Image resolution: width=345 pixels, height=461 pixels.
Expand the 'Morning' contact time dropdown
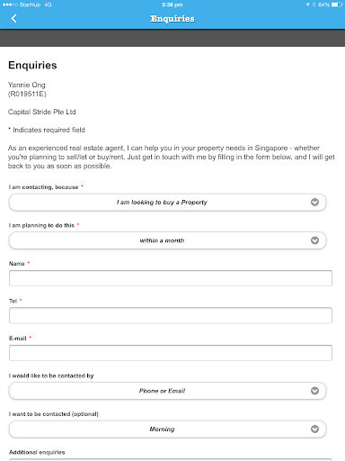(167, 429)
